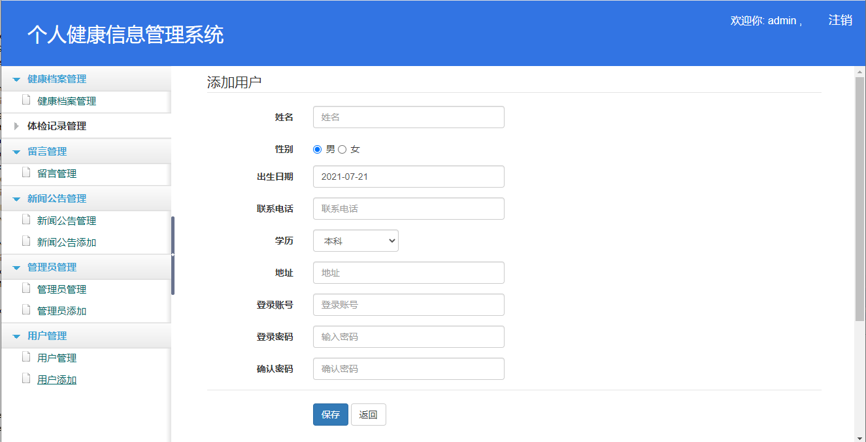Image resolution: width=866 pixels, height=442 pixels.
Task: Click the page icon next to 留言管理 item
Action: pyautogui.click(x=26, y=173)
